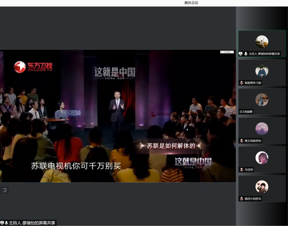Click 韦佳利's anime girl avatar
The height and width of the screenshot is (226, 288).
pos(262,158)
